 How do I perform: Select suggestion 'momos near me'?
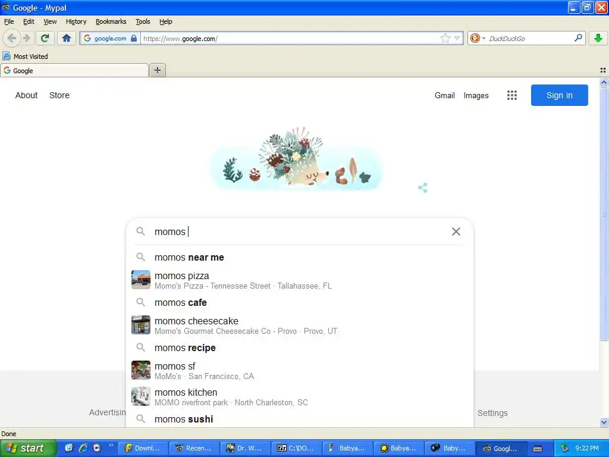(x=300, y=257)
